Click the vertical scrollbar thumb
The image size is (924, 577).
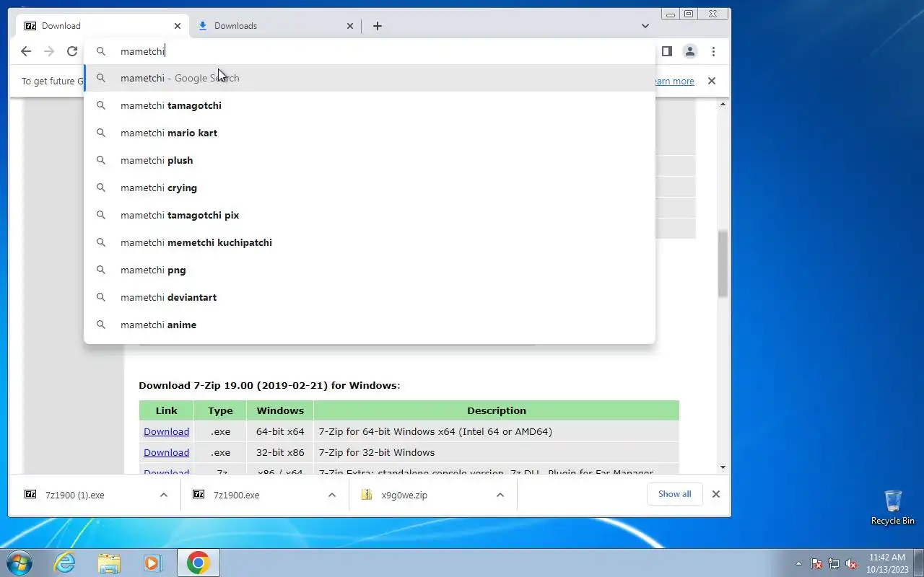coord(723,263)
